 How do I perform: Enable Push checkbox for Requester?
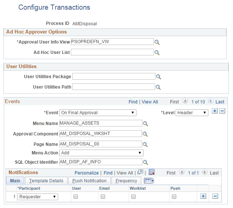tap(174, 196)
